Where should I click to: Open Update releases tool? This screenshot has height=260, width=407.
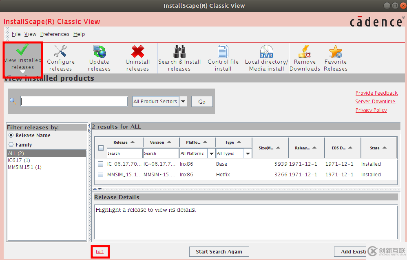point(99,58)
